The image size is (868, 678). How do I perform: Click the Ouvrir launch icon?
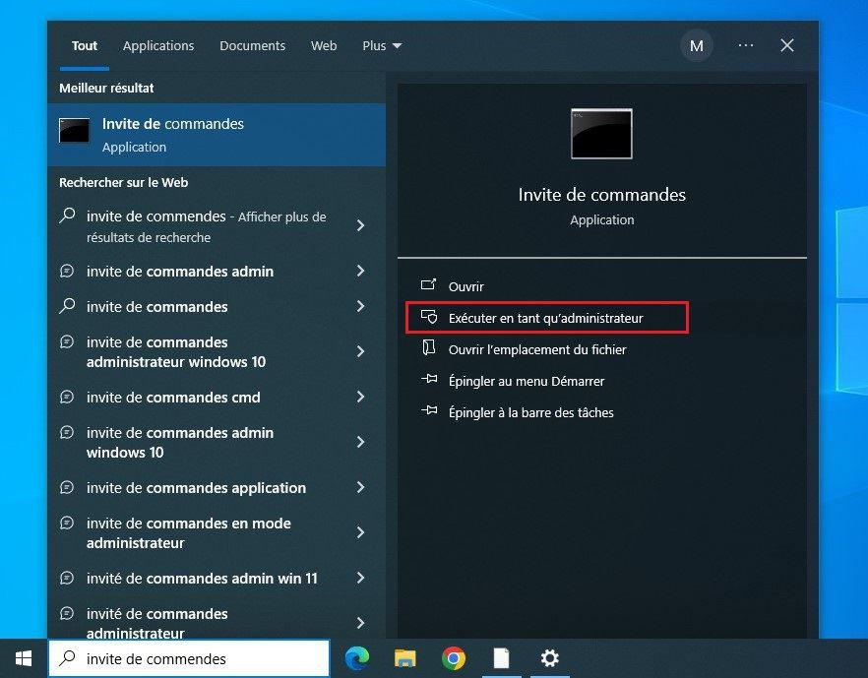click(430, 285)
